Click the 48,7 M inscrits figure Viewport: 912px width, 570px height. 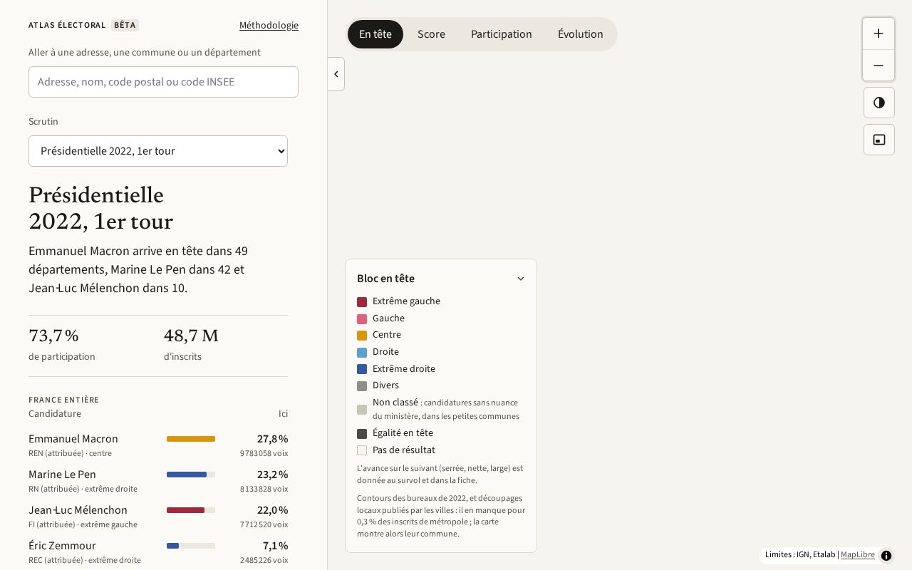coord(191,336)
